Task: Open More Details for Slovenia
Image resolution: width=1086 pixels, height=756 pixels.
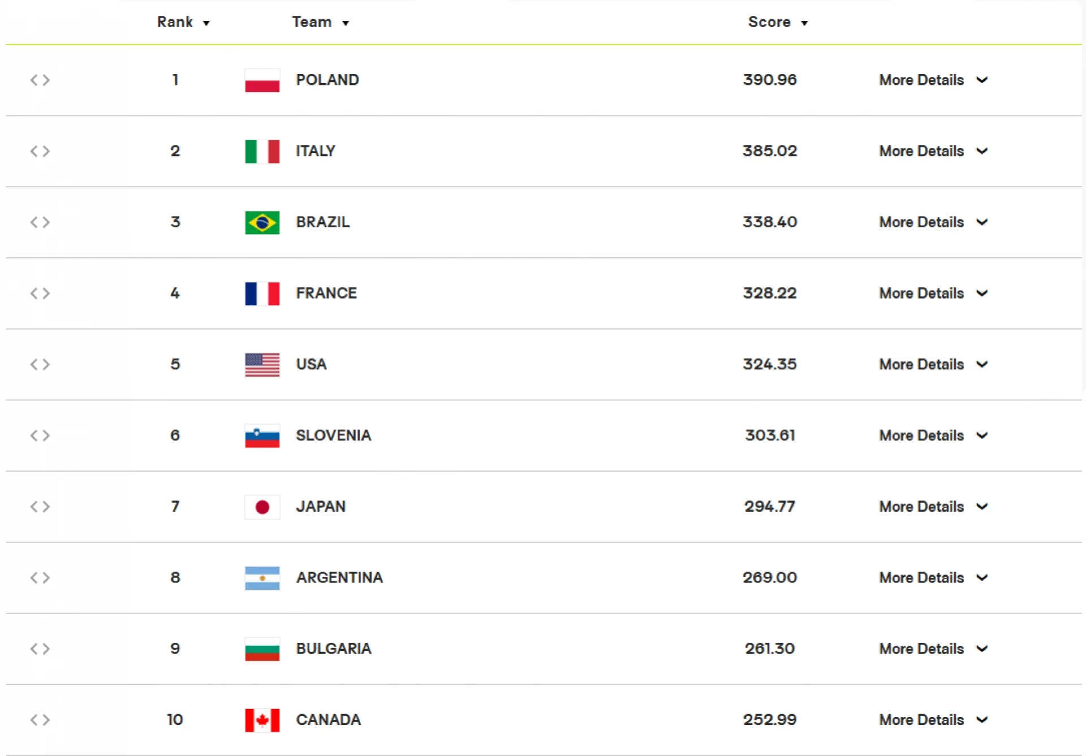Action: [933, 435]
